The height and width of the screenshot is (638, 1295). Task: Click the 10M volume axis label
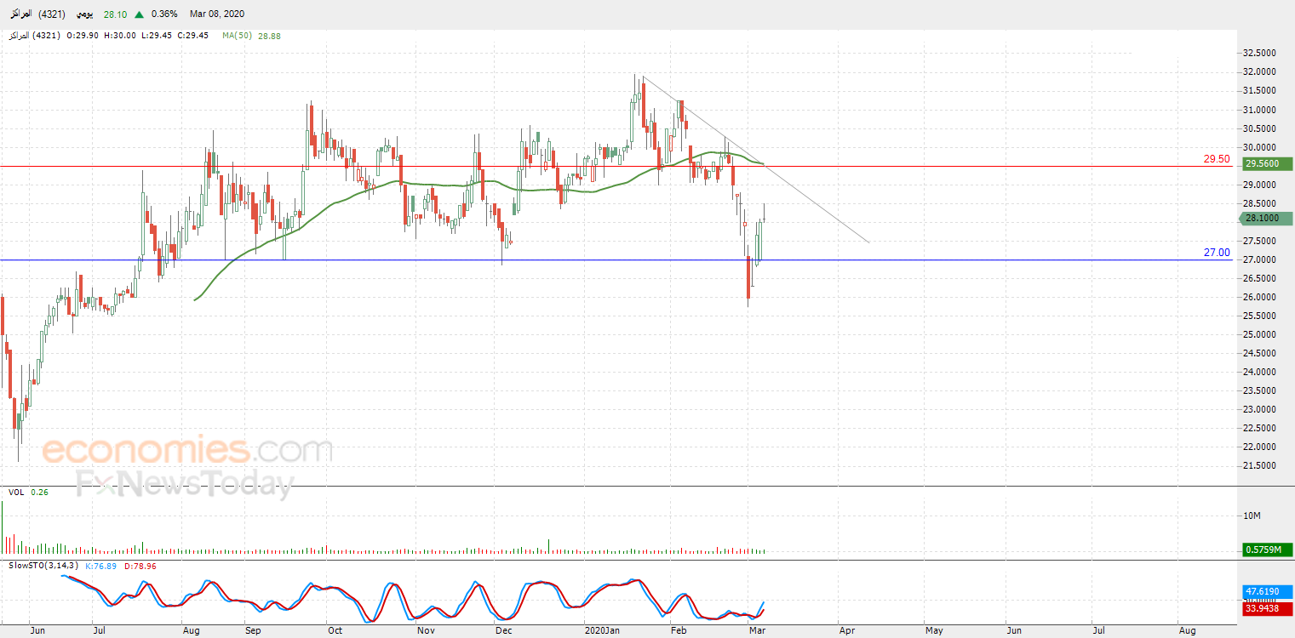[1252, 516]
